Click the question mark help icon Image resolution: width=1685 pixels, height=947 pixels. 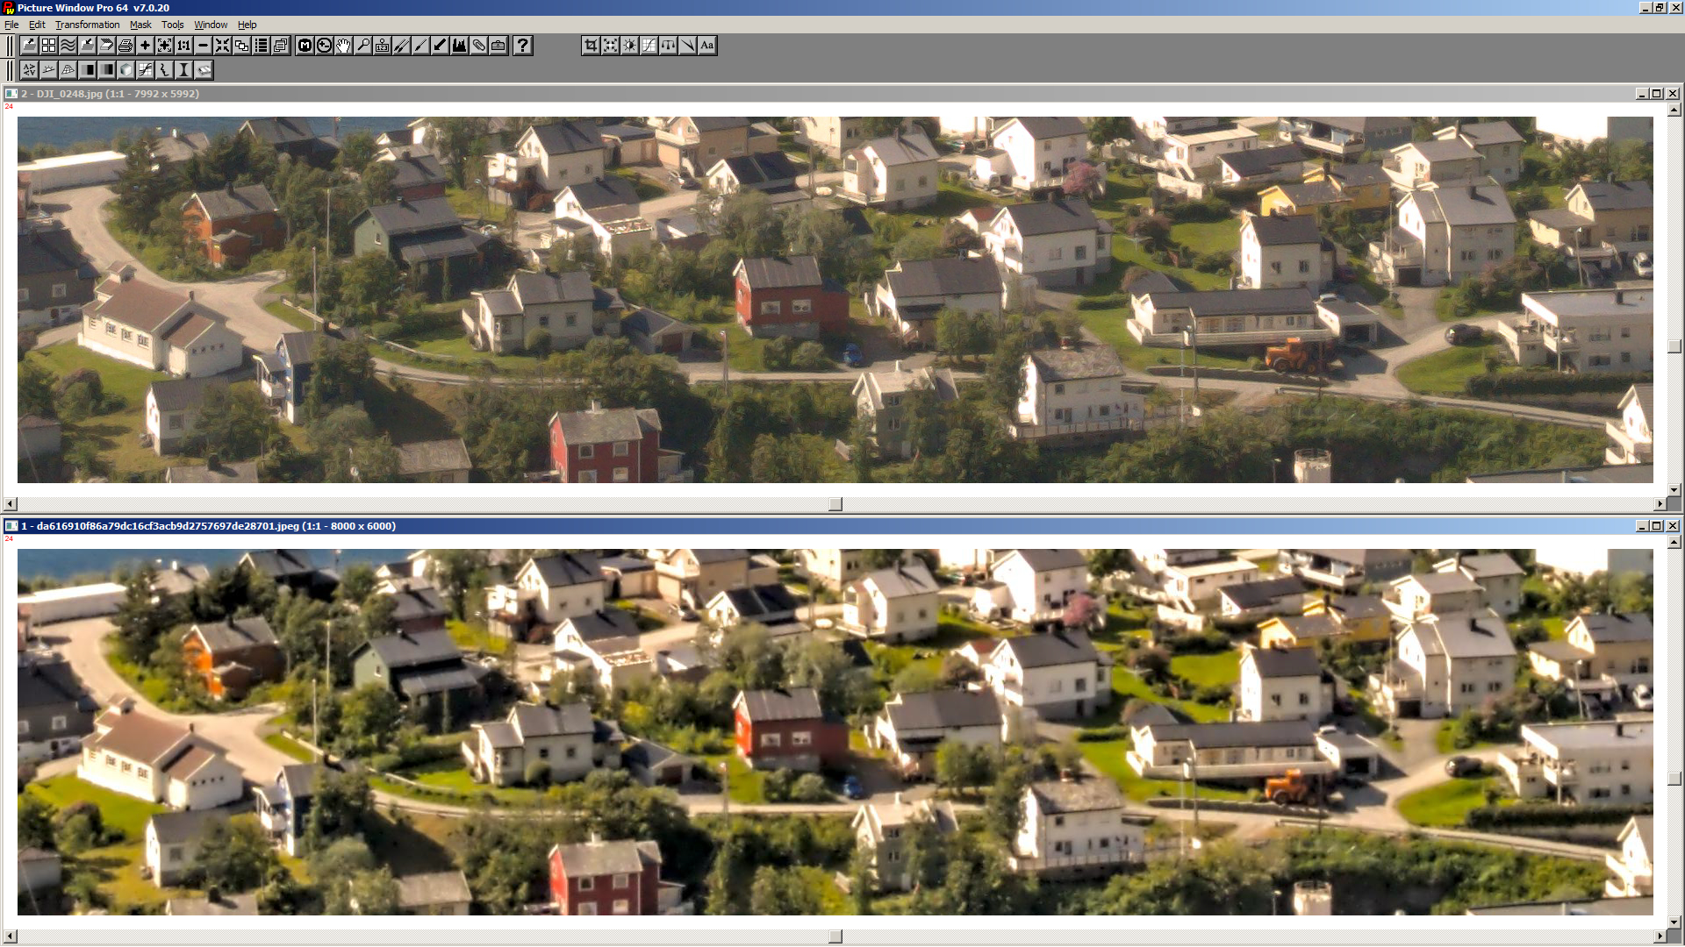522,46
